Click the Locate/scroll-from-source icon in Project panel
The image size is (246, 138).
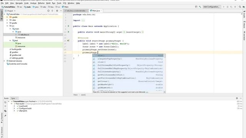point(48,11)
